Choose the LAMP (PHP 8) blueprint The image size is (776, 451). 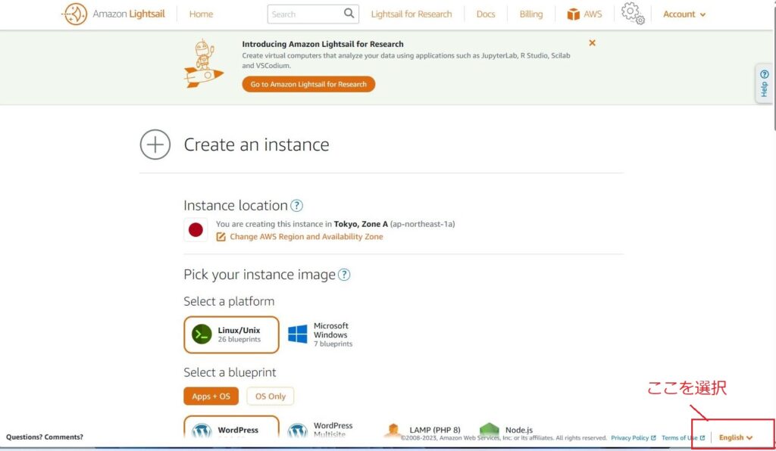click(x=422, y=429)
